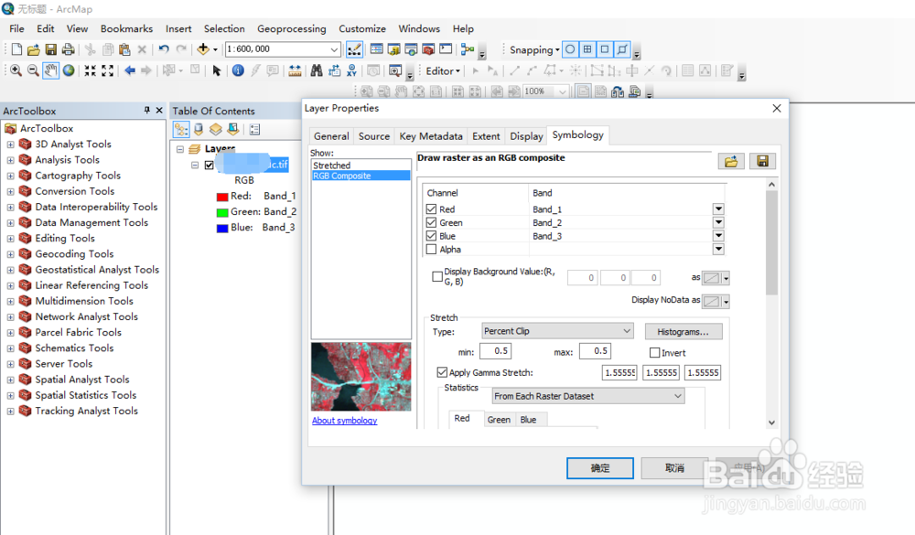Image resolution: width=915 pixels, height=535 pixels.
Task: Open the Red channel band dropdown
Action: pos(718,209)
